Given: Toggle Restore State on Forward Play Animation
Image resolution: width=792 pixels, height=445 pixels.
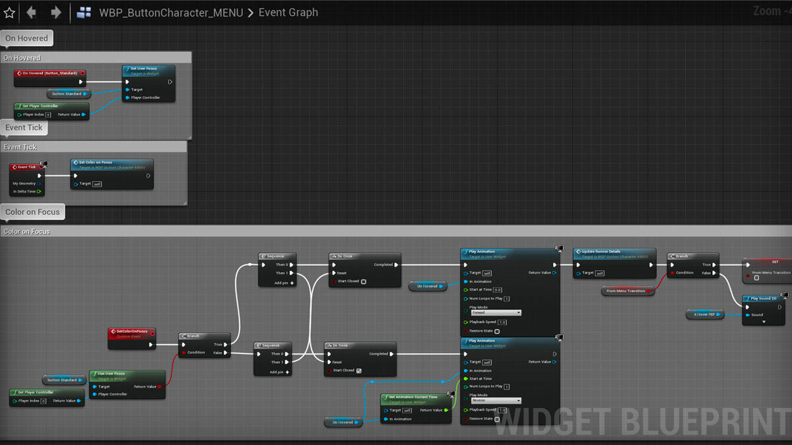Looking at the screenshot, I should click(x=497, y=331).
